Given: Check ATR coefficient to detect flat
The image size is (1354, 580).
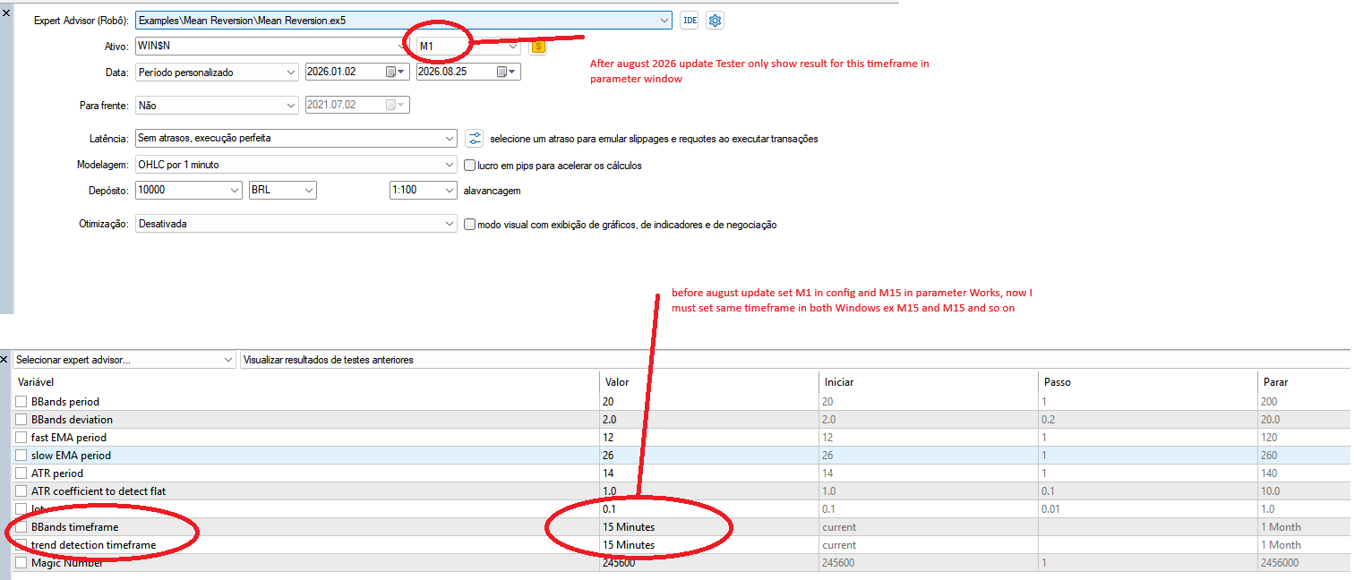Looking at the screenshot, I should pyautogui.click(x=21, y=491).
